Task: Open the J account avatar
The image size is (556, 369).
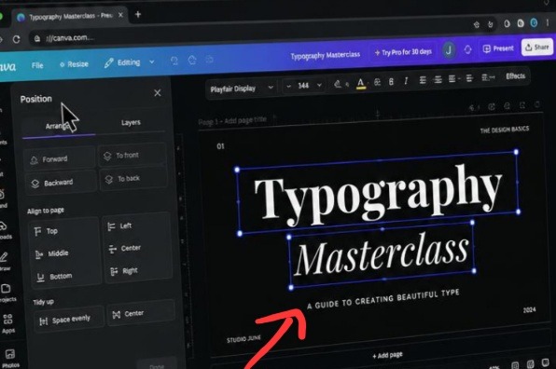Action: (x=449, y=50)
